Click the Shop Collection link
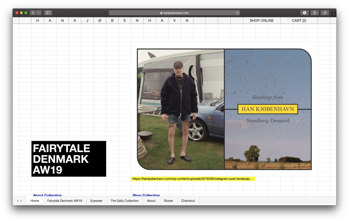349x222 pixels. click(146, 195)
